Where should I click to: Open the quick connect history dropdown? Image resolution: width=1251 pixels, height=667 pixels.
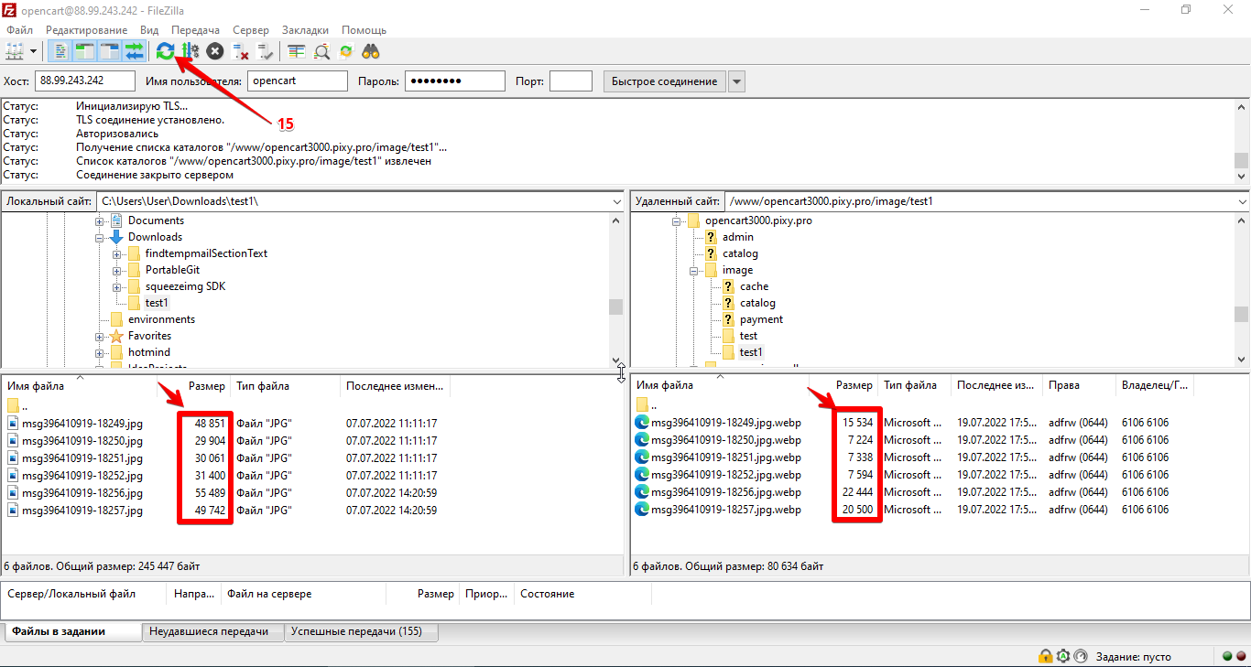point(736,81)
